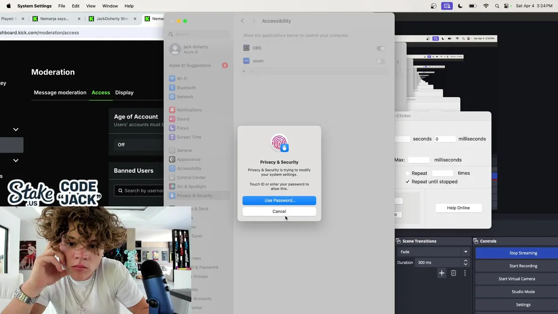Click the Repeat times count field
Image resolution: width=558 pixels, height=314 pixels.
442,173
